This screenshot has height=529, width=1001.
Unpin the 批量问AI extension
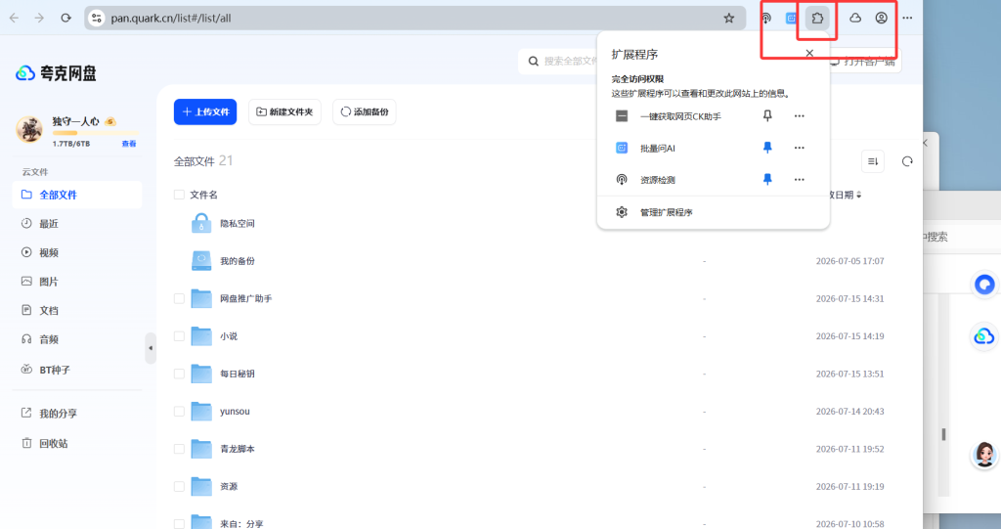767,148
